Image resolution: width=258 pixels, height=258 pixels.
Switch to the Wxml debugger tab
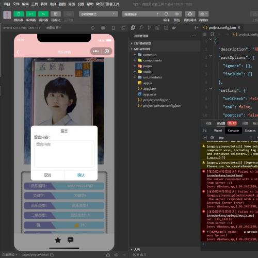[x=218, y=131]
